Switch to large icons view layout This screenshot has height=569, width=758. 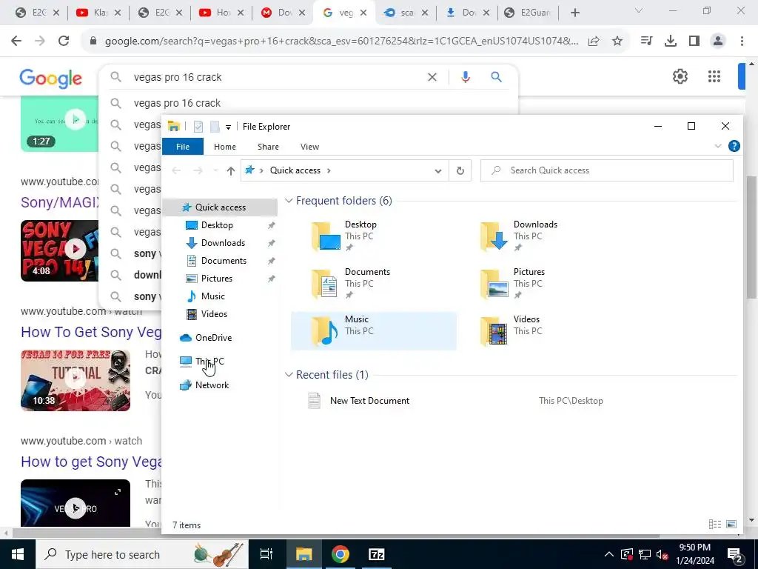click(731, 525)
